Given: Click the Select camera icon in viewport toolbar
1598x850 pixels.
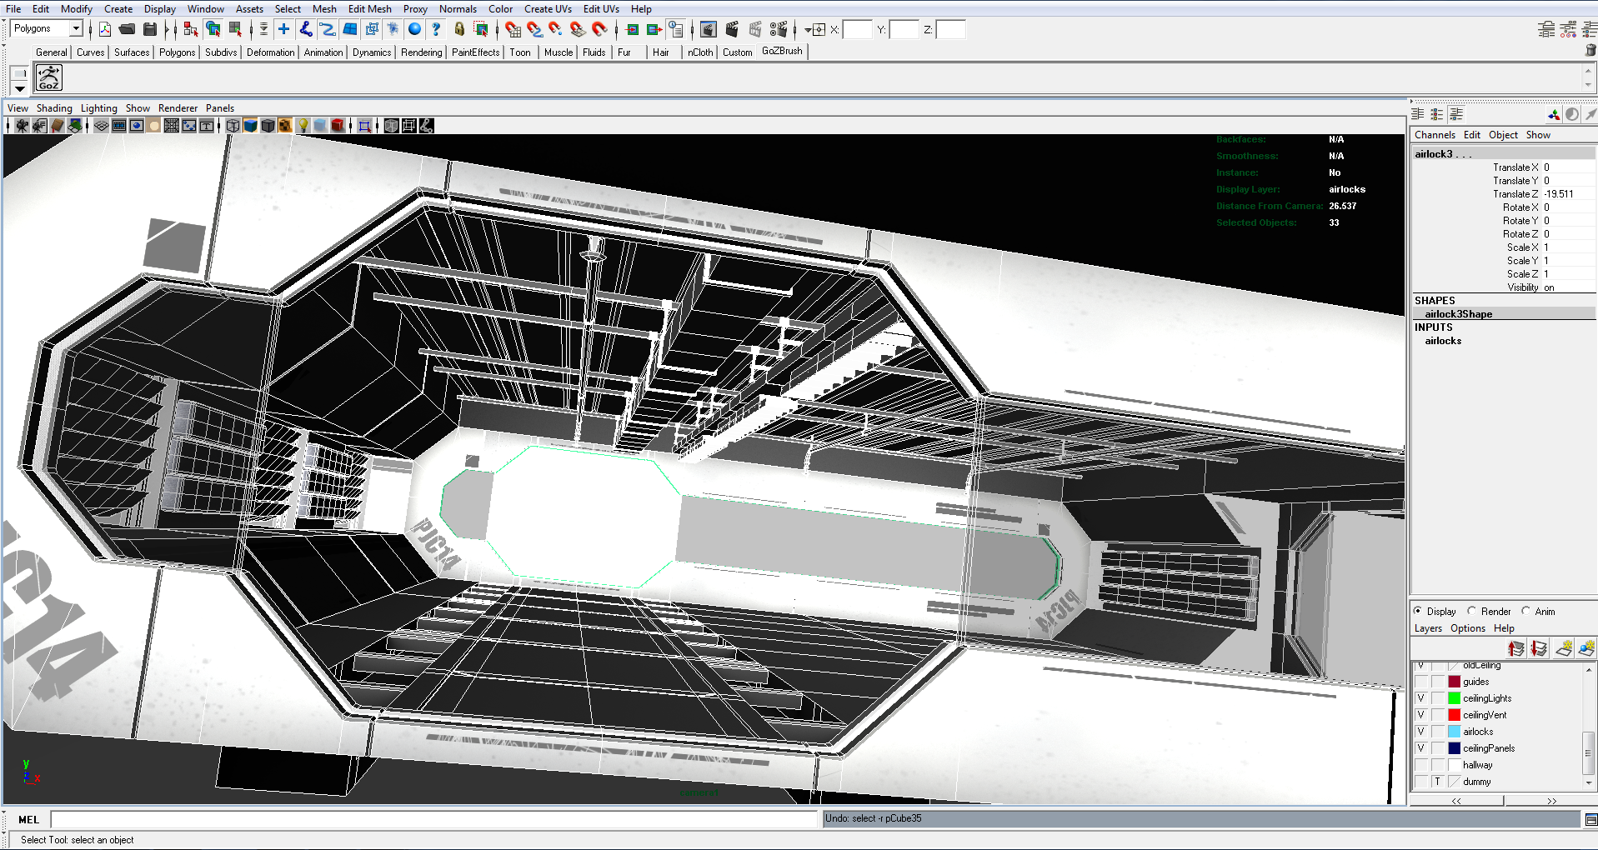Looking at the screenshot, I should tap(22, 126).
